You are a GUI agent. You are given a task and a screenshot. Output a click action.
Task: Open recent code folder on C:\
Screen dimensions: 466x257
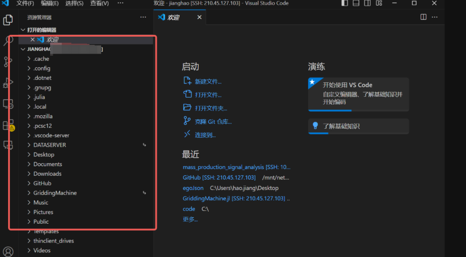[x=189, y=209]
